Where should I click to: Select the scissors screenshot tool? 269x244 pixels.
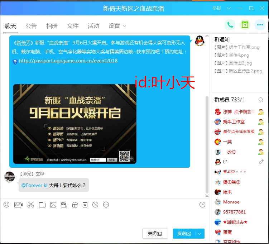[x=30, y=205]
